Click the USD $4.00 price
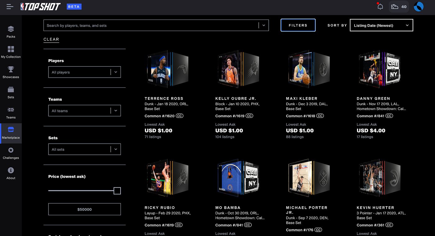This screenshot has width=435, height=236. tap(371, 131)
